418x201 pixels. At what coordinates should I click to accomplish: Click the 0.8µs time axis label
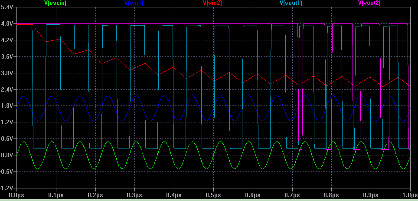click(331, 195)
